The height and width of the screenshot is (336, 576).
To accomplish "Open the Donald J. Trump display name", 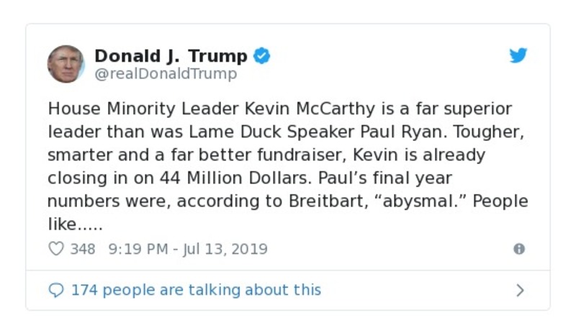I will pyautogui.click(x=171, y=56).
